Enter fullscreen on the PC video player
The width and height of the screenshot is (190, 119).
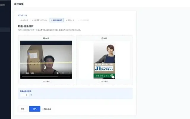tap(63, 73)
